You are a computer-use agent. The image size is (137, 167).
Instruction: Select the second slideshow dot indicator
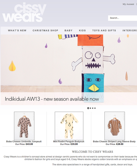(x=90, y=108)
